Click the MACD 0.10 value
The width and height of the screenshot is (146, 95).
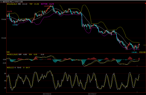click(42, 54)
